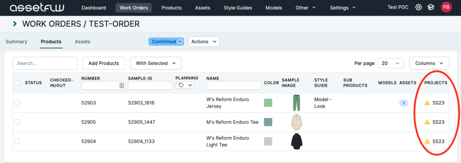Click product number 52905
Image resolution: width=461 pixels, height=163 pixels.
[89, 122]
